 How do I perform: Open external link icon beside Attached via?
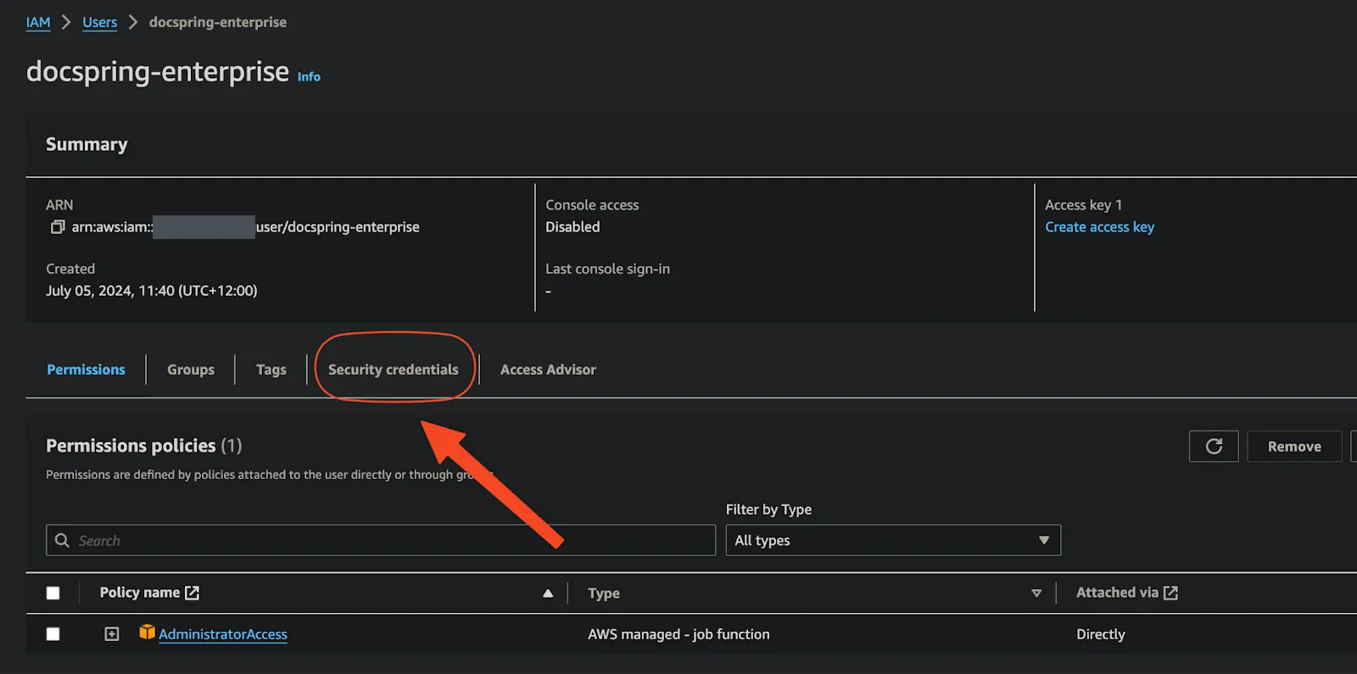[x=1170, y=593]
